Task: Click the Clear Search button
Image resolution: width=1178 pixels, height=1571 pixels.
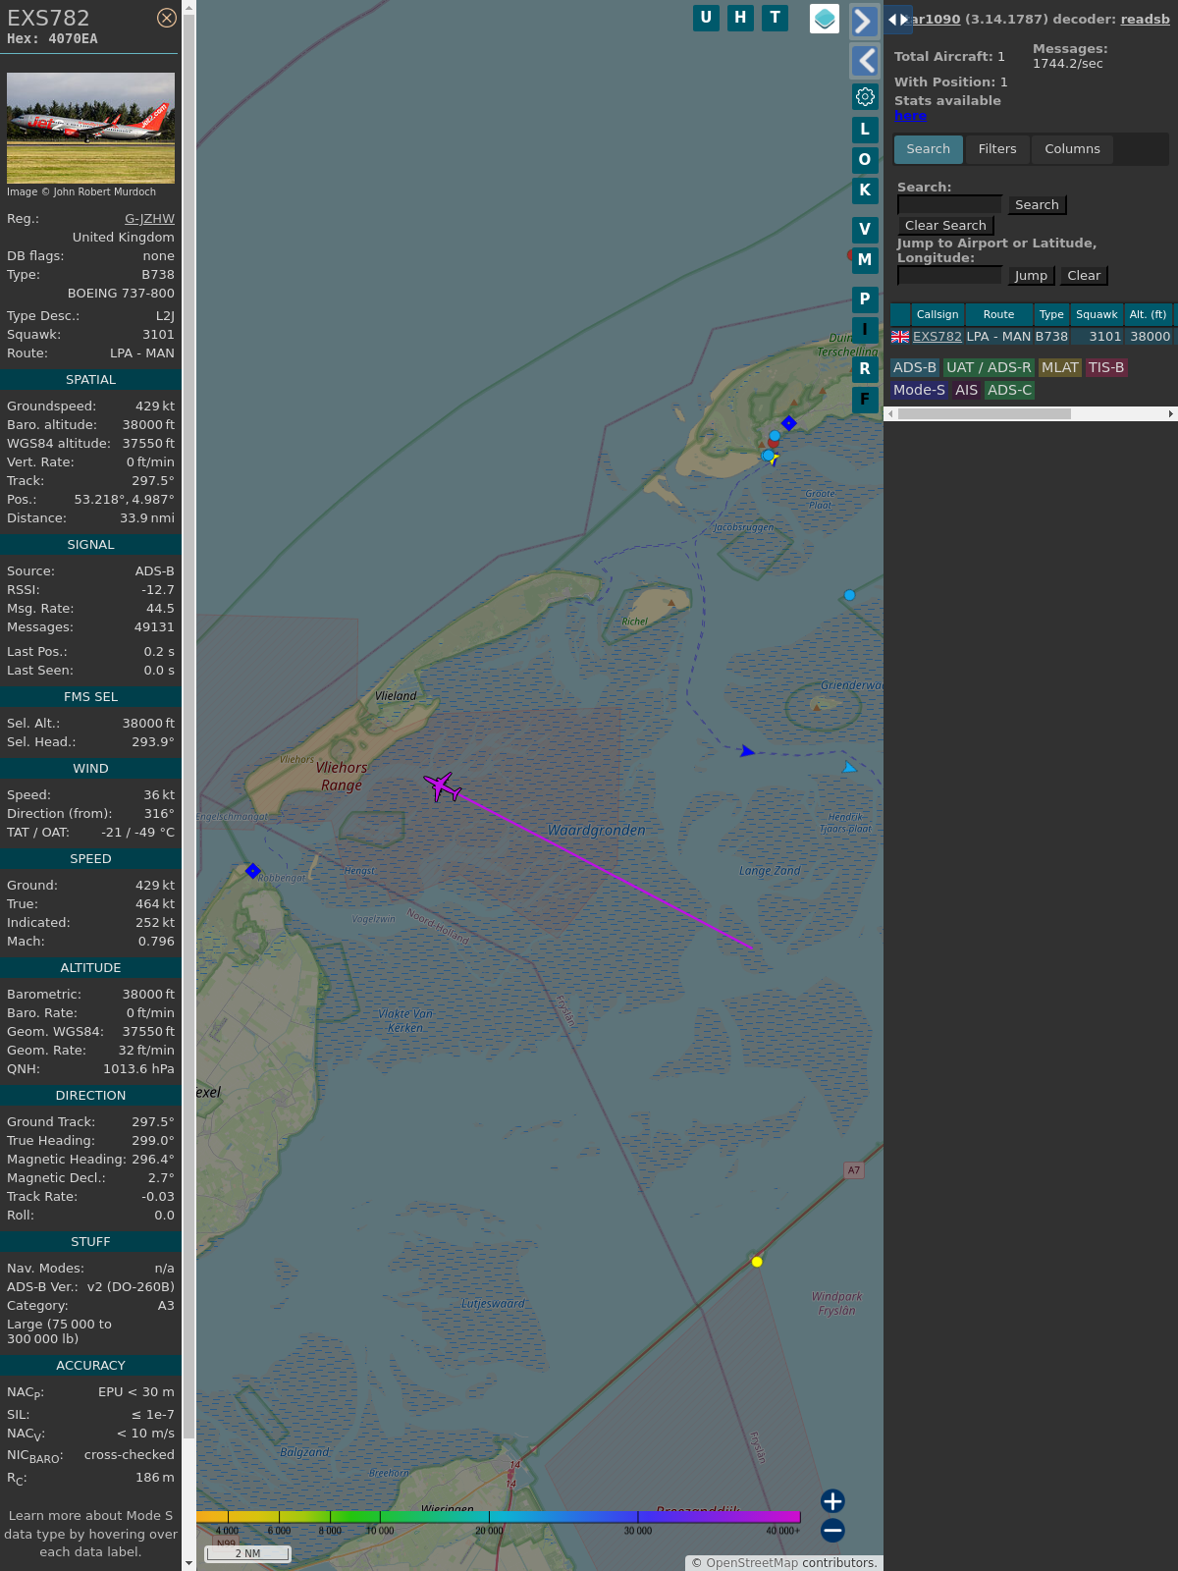Action: (945, 226)
